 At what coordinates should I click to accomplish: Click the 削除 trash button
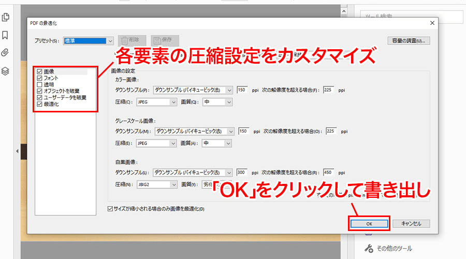coord(132,40)
